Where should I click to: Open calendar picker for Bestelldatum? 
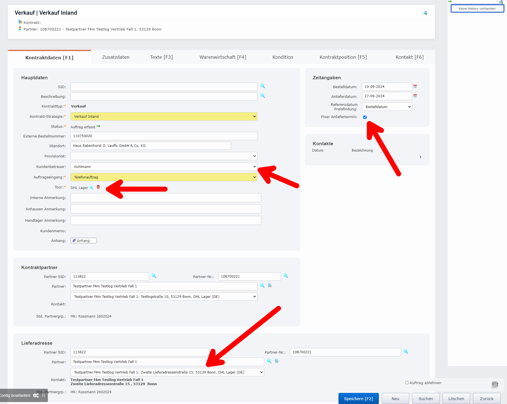click(415, 86)
